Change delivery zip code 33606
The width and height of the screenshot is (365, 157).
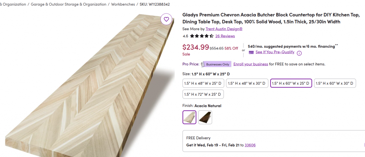point(250,145)
